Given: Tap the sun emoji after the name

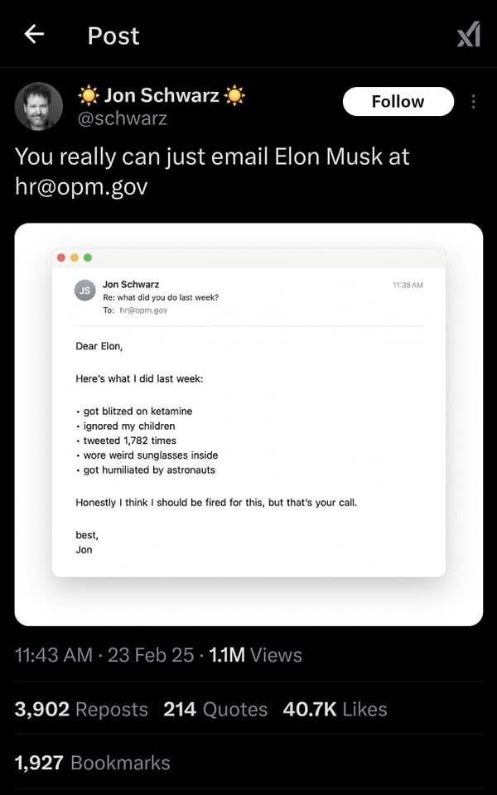Looking at the screenshot, I should [x=234, y=95].
